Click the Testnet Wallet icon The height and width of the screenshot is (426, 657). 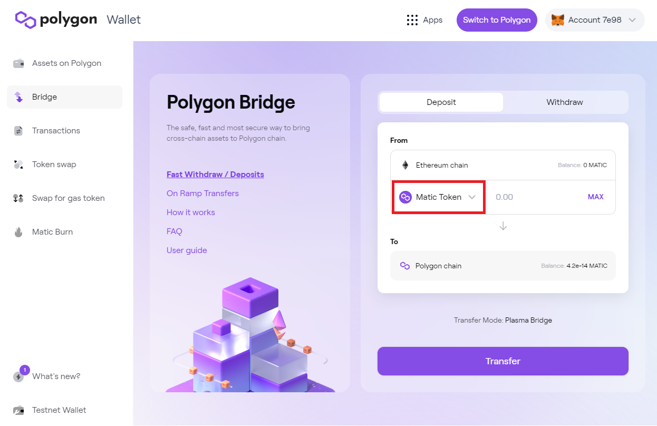click(18, 410)
